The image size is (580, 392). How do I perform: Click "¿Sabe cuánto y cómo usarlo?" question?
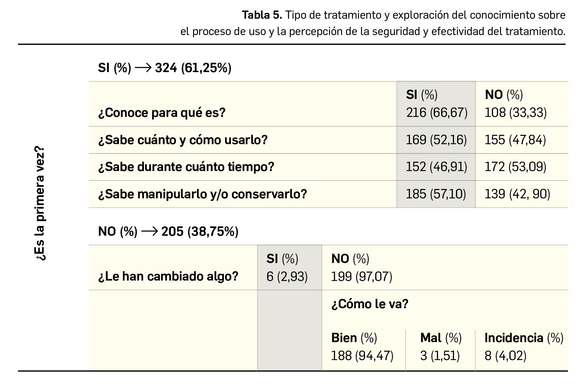183,140
